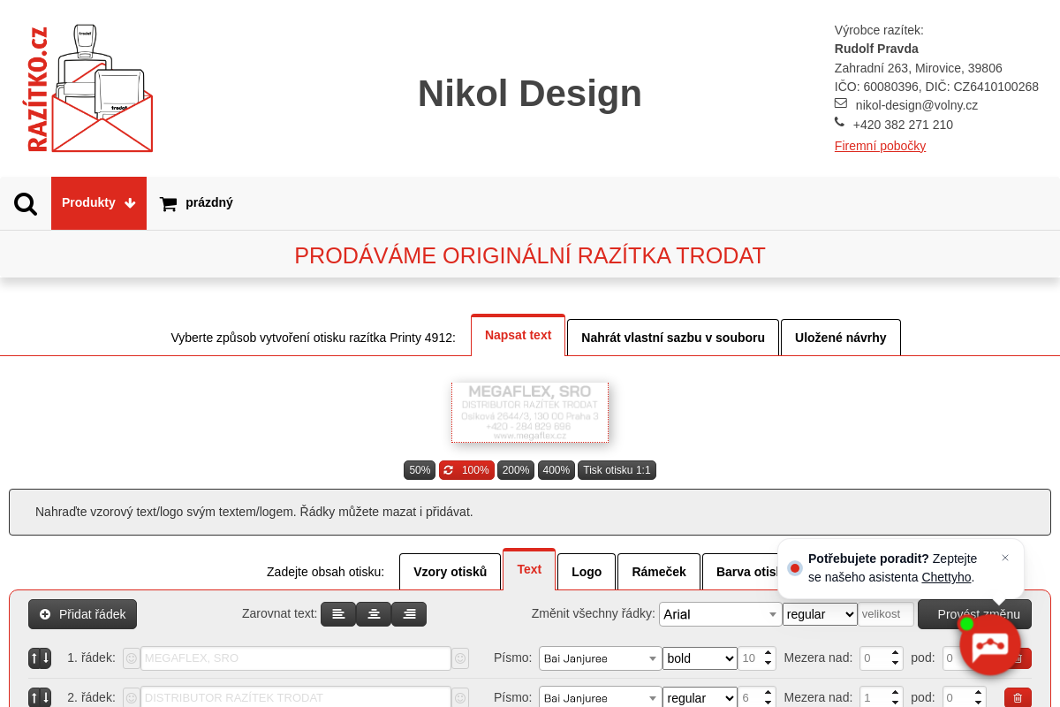Click the phone number +420 382 271 210
Viewport: 1060px width, 707px height.
[x=903, y=125]
